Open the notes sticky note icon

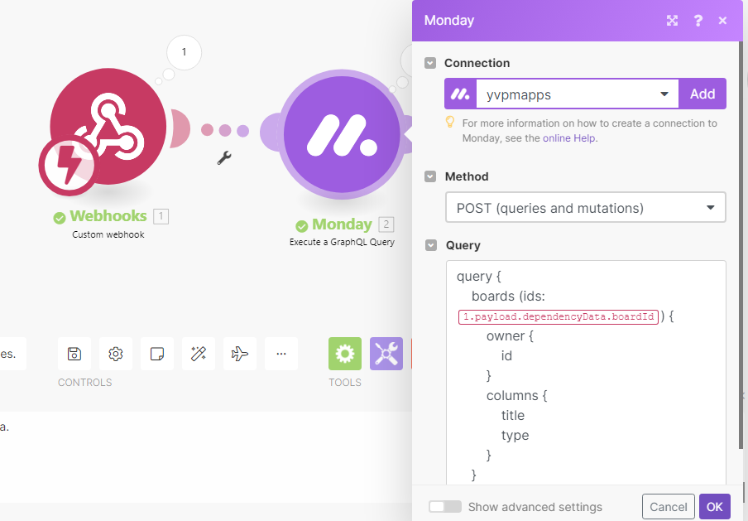click(x=157, y=354)
